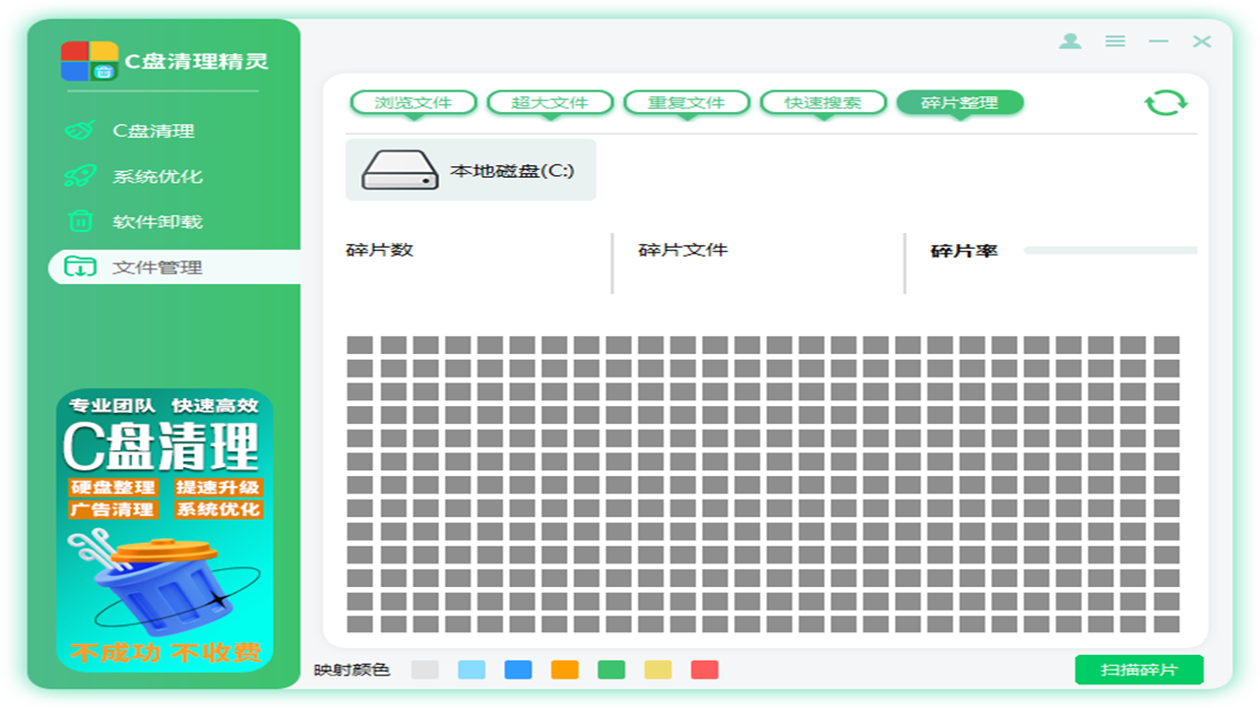This screenshot has height=708, width=1260.
Task: Switch to the 碎片整理 tab
Action: click(x=959, y=101)
